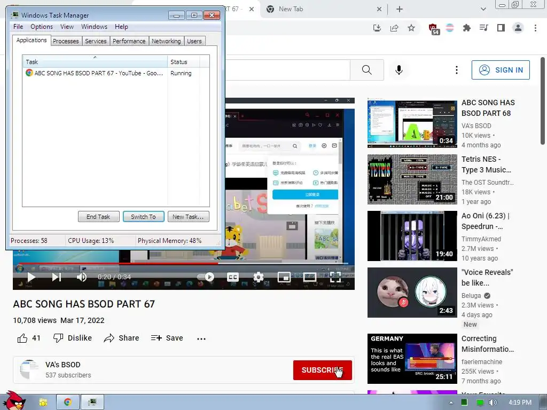
Task: Open the View menu in Task Manager
Action: [67, 27]
